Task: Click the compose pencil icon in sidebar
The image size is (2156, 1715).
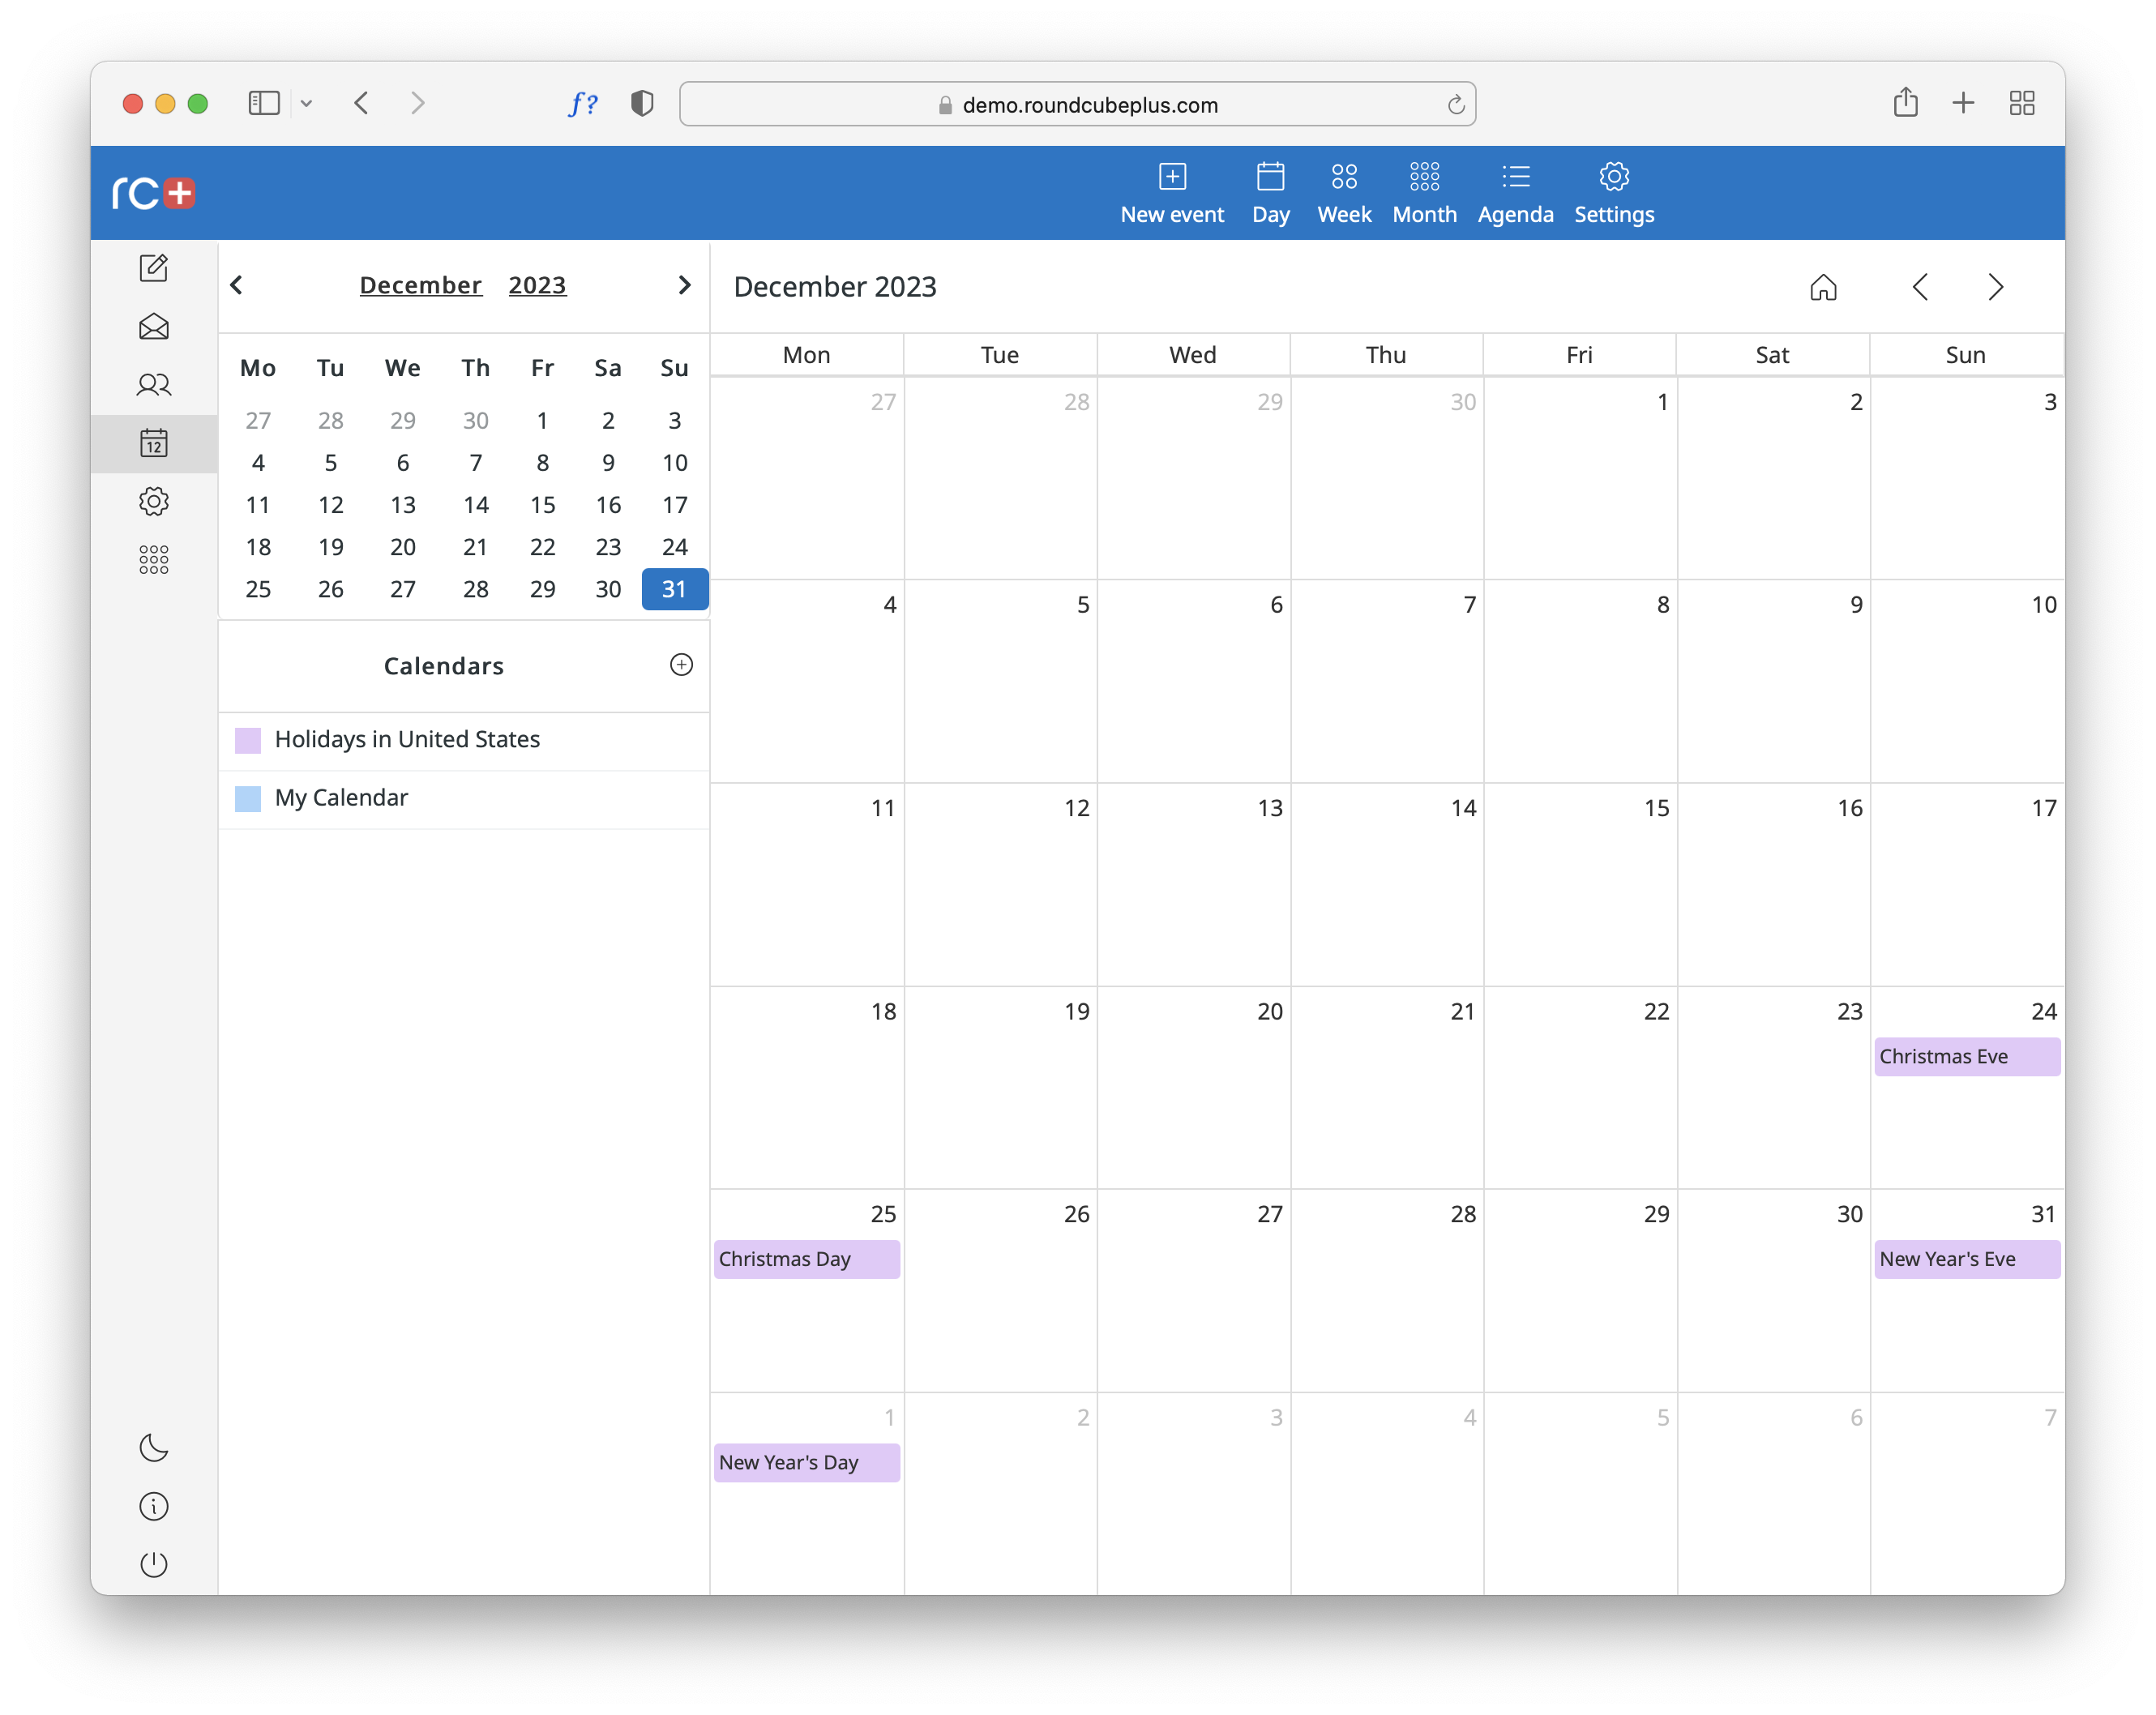Action: click(x=153, y=268)
